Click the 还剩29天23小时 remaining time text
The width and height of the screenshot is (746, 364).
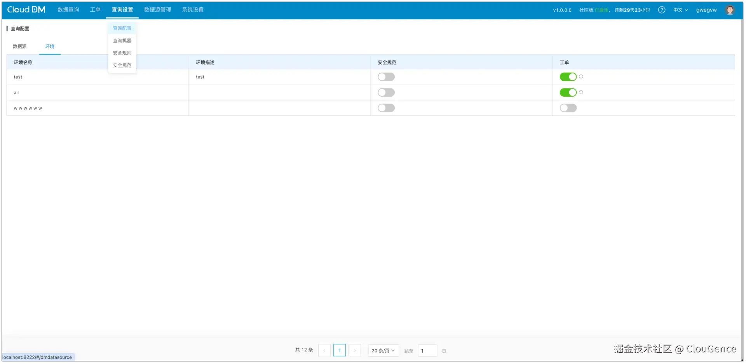coord(632,10)
